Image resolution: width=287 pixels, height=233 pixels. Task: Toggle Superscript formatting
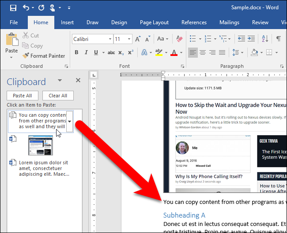tap(131, 52)
